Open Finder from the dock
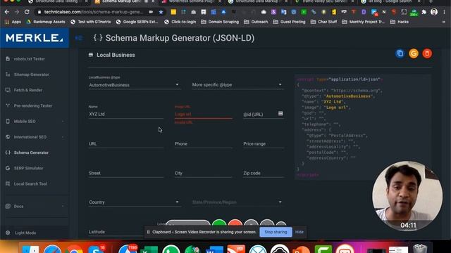 coord(30,249)
